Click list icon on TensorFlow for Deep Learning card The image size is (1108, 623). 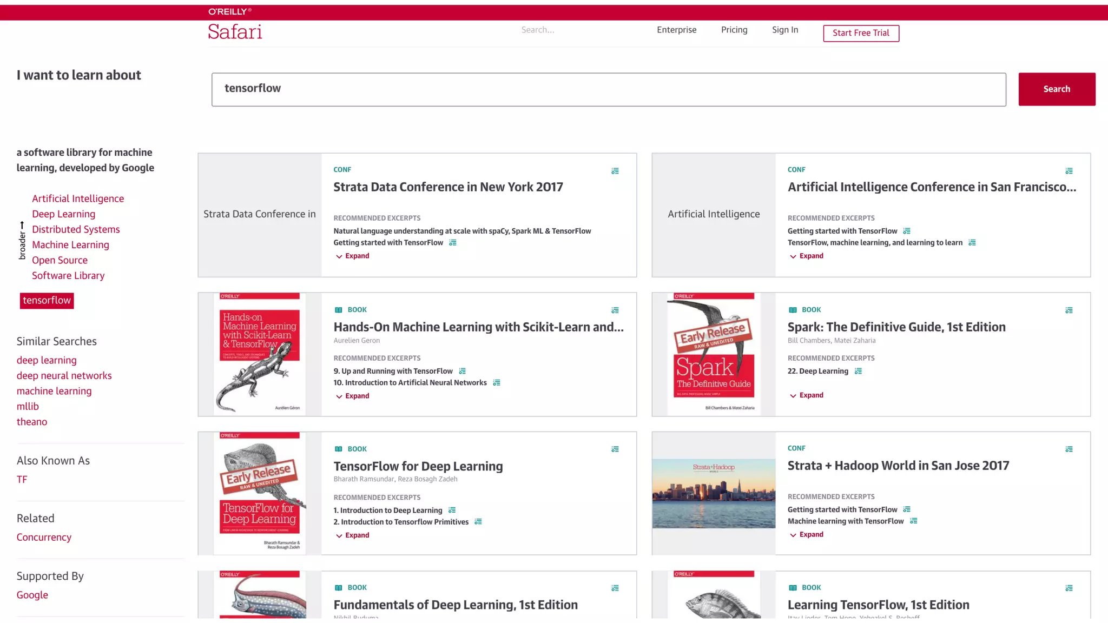615,449
